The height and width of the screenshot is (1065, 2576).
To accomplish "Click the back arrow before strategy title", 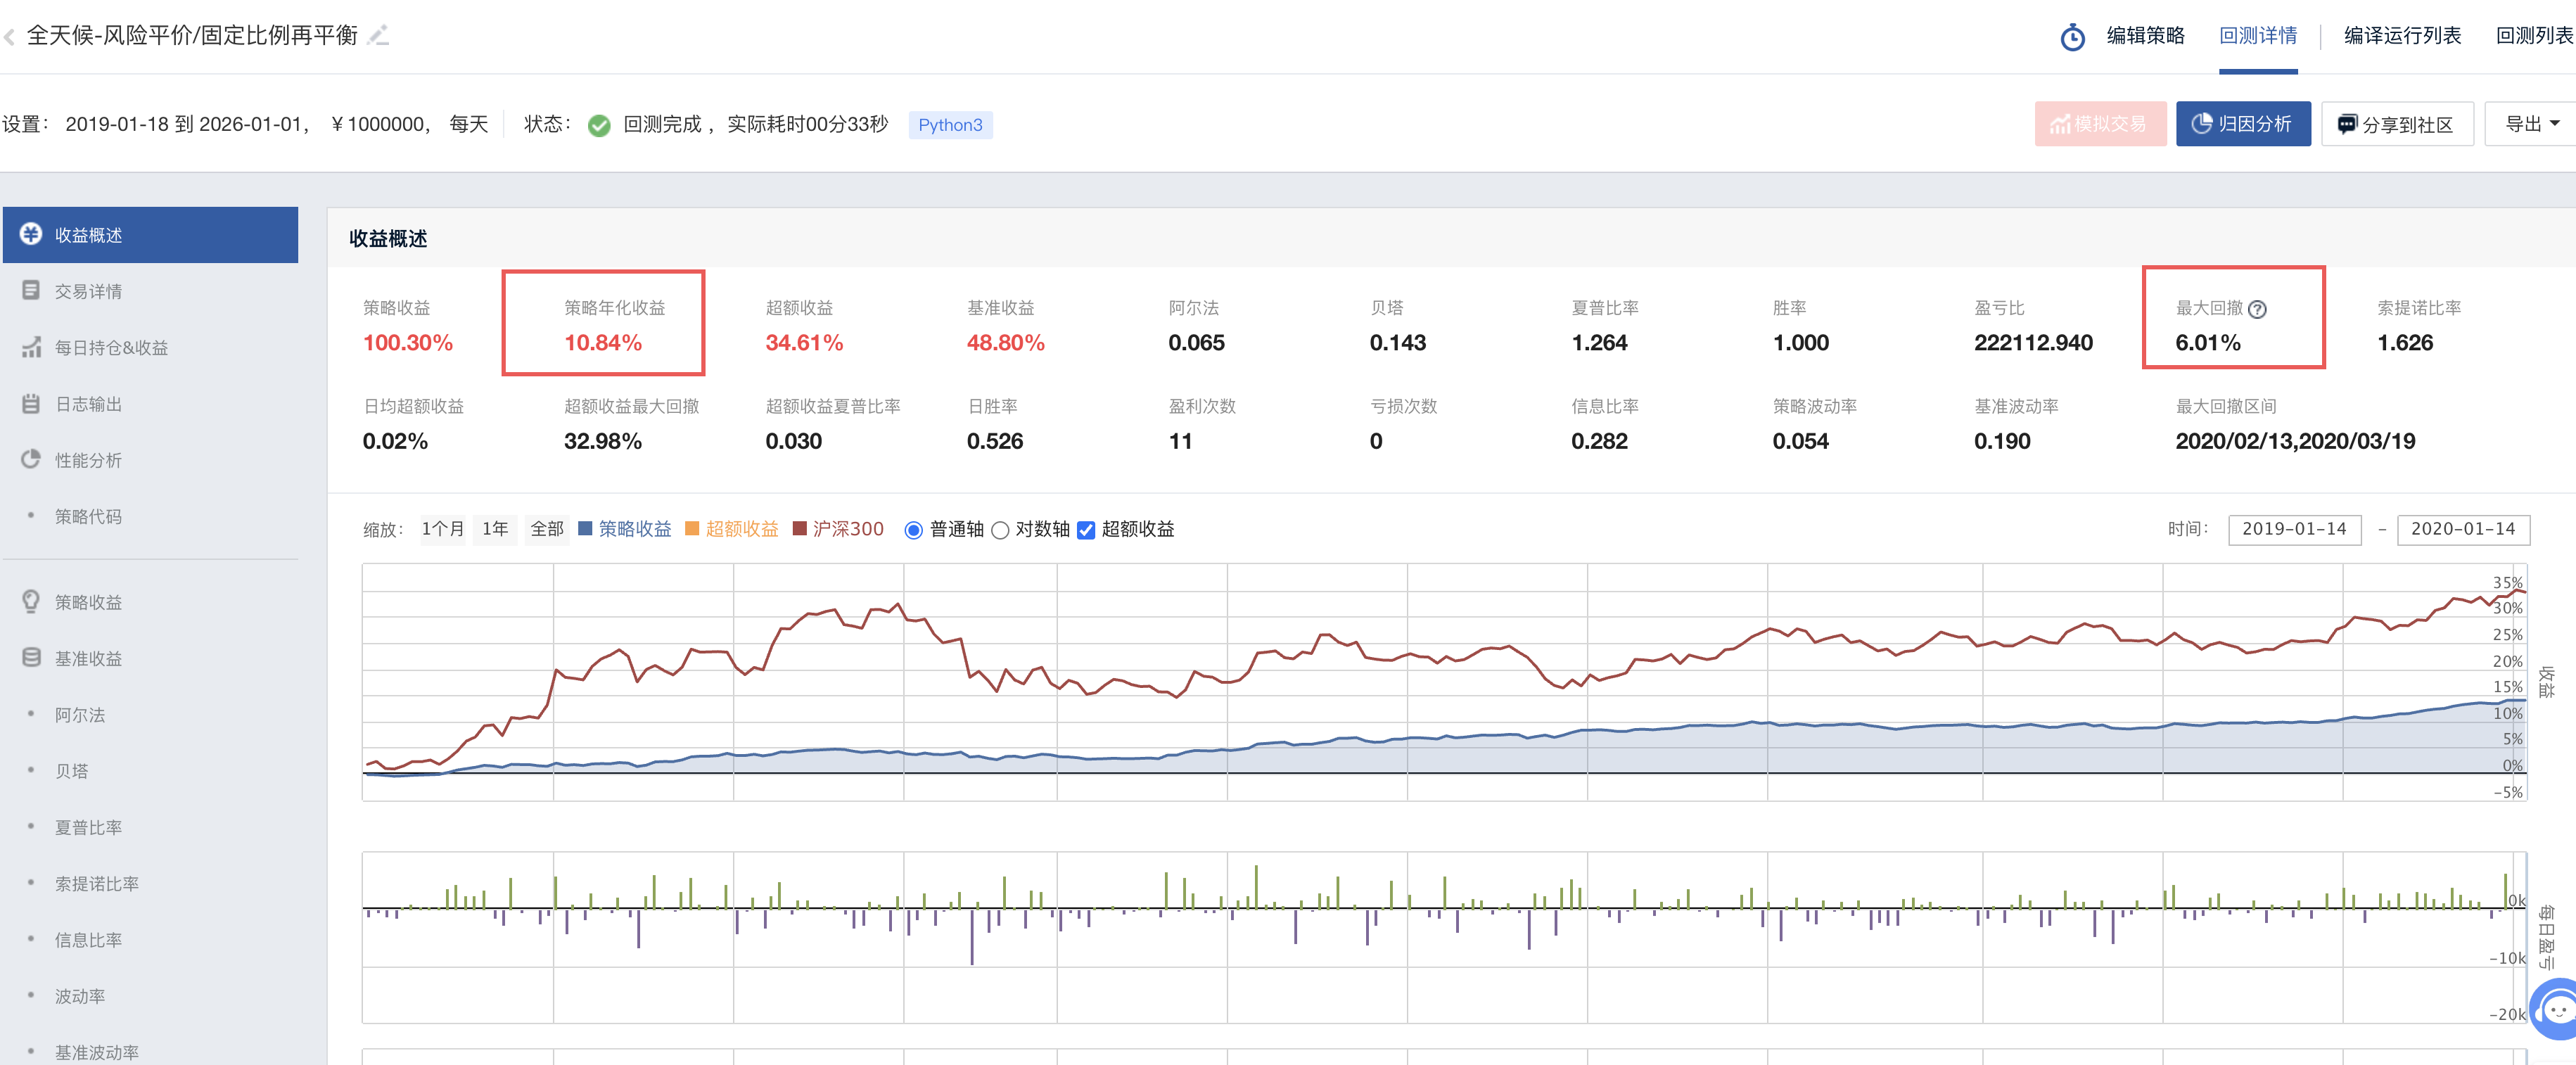I will point(10,37).
